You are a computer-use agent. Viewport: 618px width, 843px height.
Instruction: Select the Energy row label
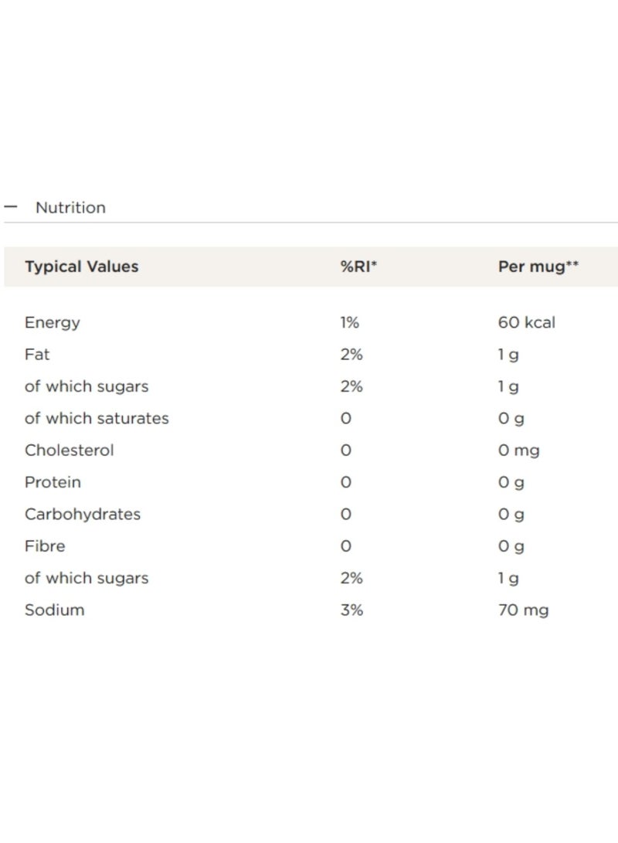[52, 322]
